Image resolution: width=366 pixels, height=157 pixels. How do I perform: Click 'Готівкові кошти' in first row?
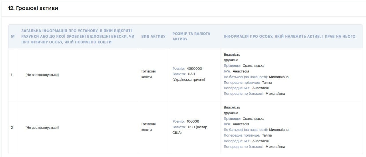point(149,74)
